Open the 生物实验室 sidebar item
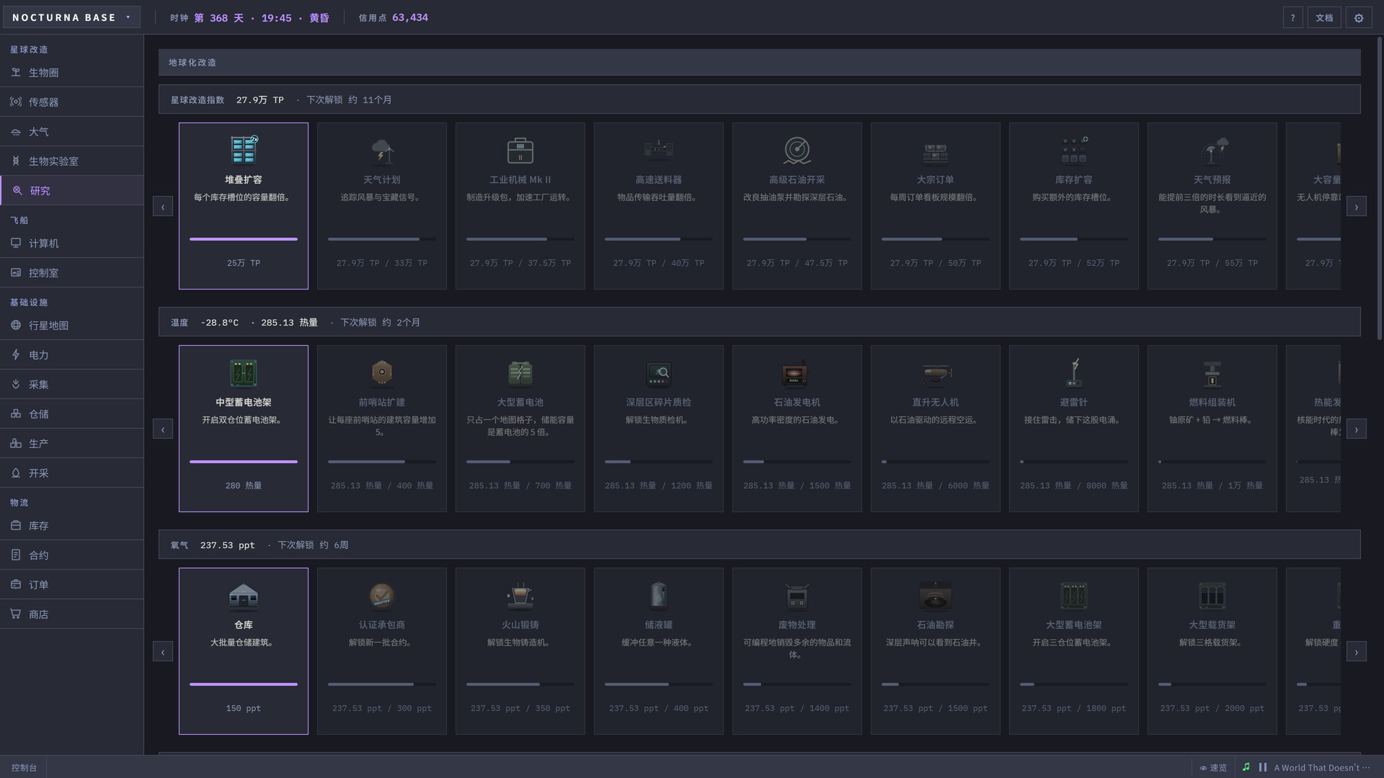This screenshot has width=1384, height=778. click(x=72, y=161)
